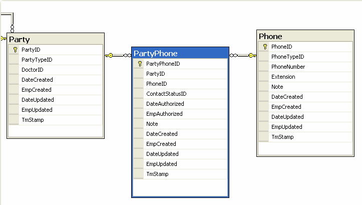Screen dimensions: 362x205
Task: Select the Phone to PartyPhone relationship key endpoint
Action: tap(252, 55)
